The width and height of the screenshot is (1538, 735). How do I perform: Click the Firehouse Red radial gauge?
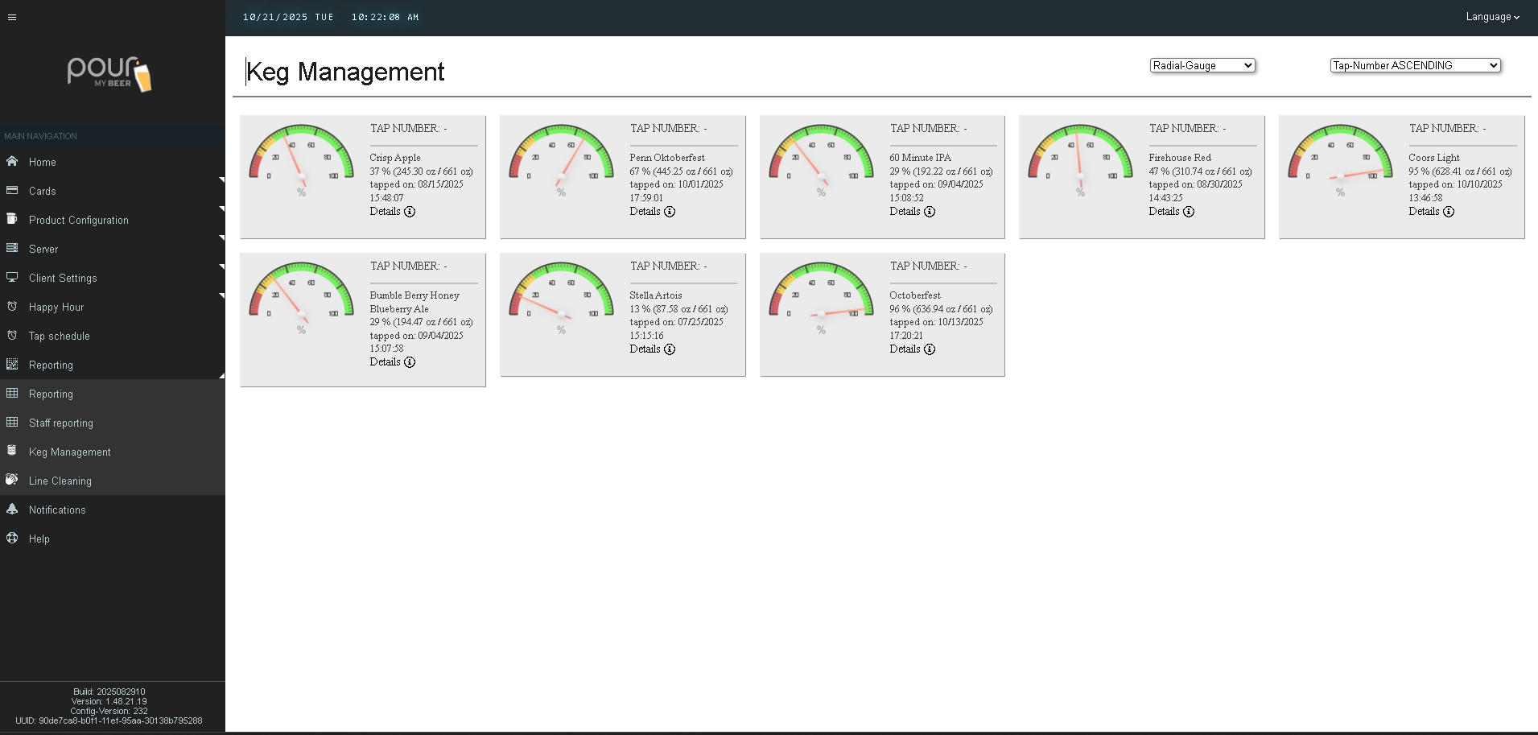(x=1080, y=159)
